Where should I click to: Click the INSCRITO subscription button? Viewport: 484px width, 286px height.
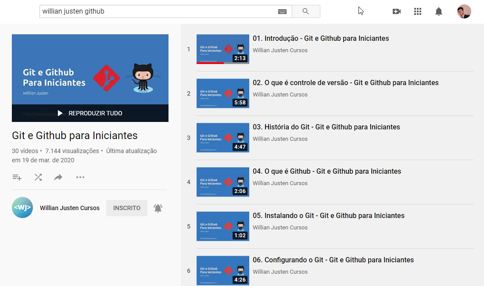(x=127, y=208)
